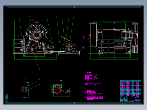Click the large flywheel in side view
Screen dimensions: 147x110
tap(36, 32)
